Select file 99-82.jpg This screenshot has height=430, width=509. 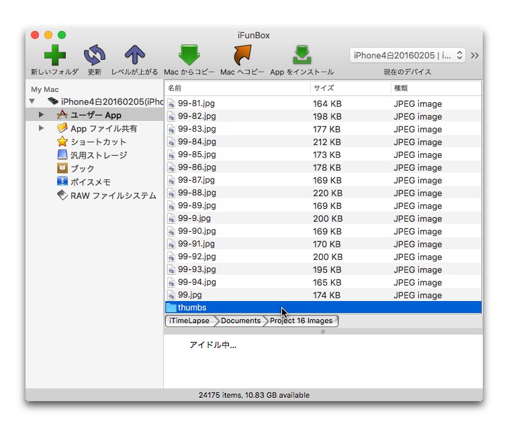[x=323, y=116]
